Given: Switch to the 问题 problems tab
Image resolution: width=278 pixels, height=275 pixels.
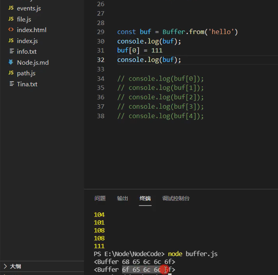Looking at the screenshot, I should [x=100, y=198].
